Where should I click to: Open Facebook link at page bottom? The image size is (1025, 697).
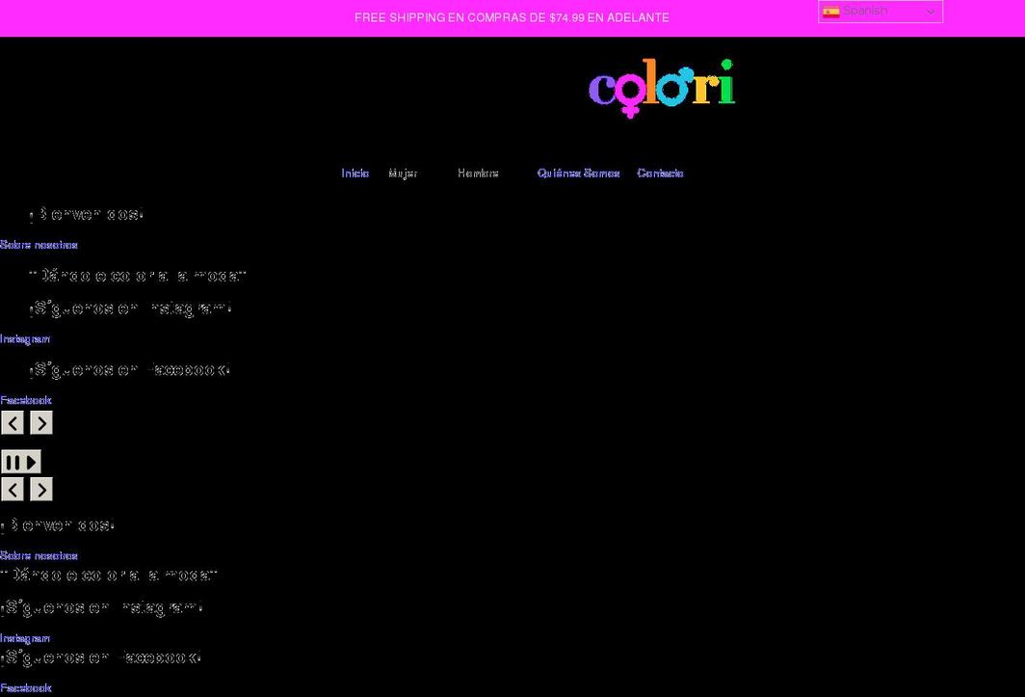(x=25, y=687)
